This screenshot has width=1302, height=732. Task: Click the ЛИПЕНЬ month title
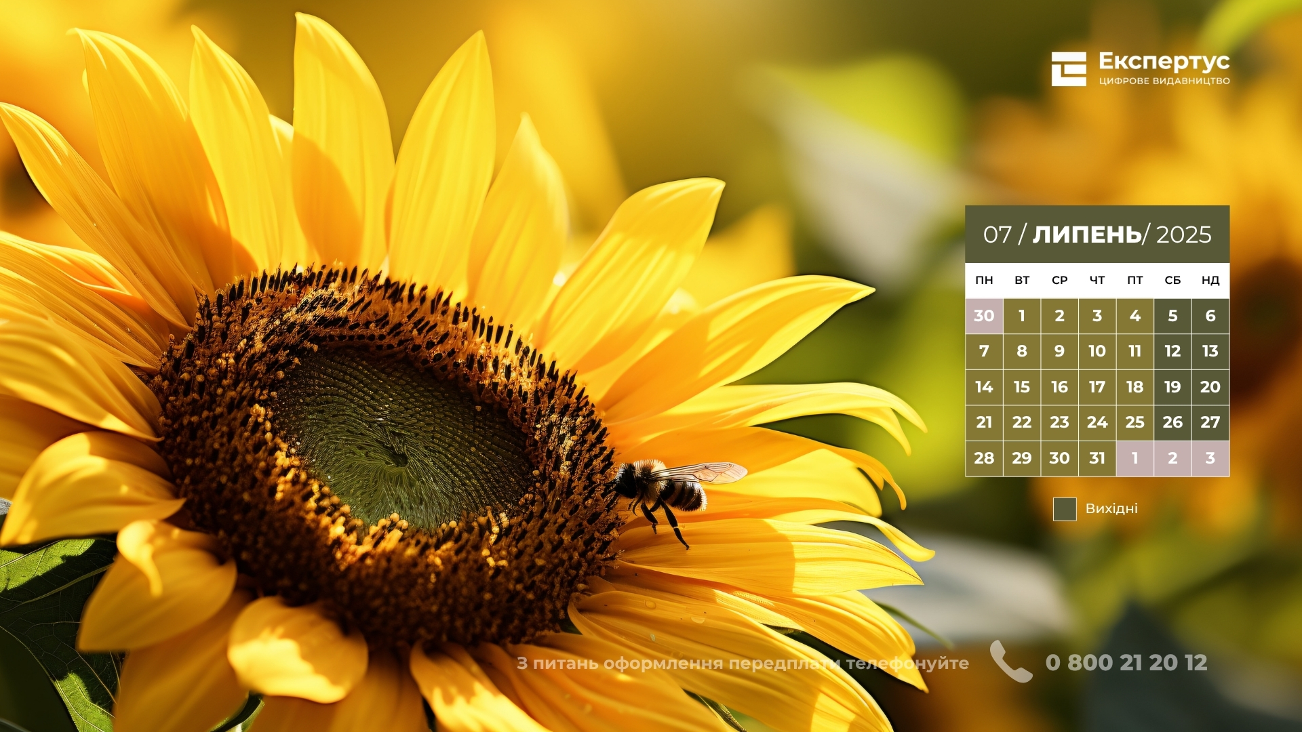pyautogui.click(x=1087, y=235)
